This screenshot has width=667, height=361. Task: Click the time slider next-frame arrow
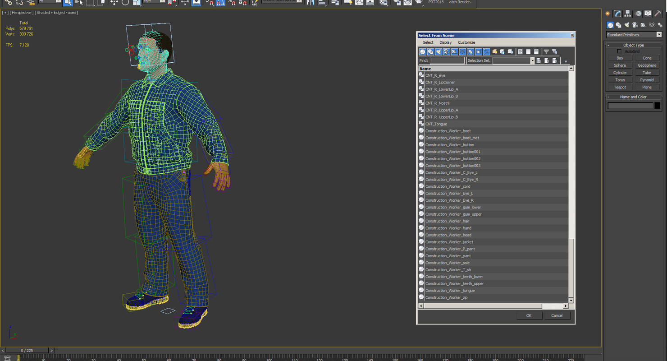[x=51, y=350]
